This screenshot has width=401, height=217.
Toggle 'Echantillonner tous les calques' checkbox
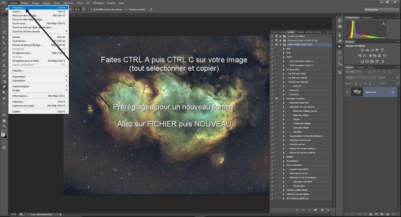[91, 9]
